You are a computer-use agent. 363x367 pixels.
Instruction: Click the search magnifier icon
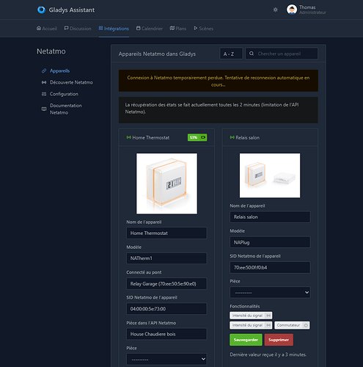[x=252, y=54]
